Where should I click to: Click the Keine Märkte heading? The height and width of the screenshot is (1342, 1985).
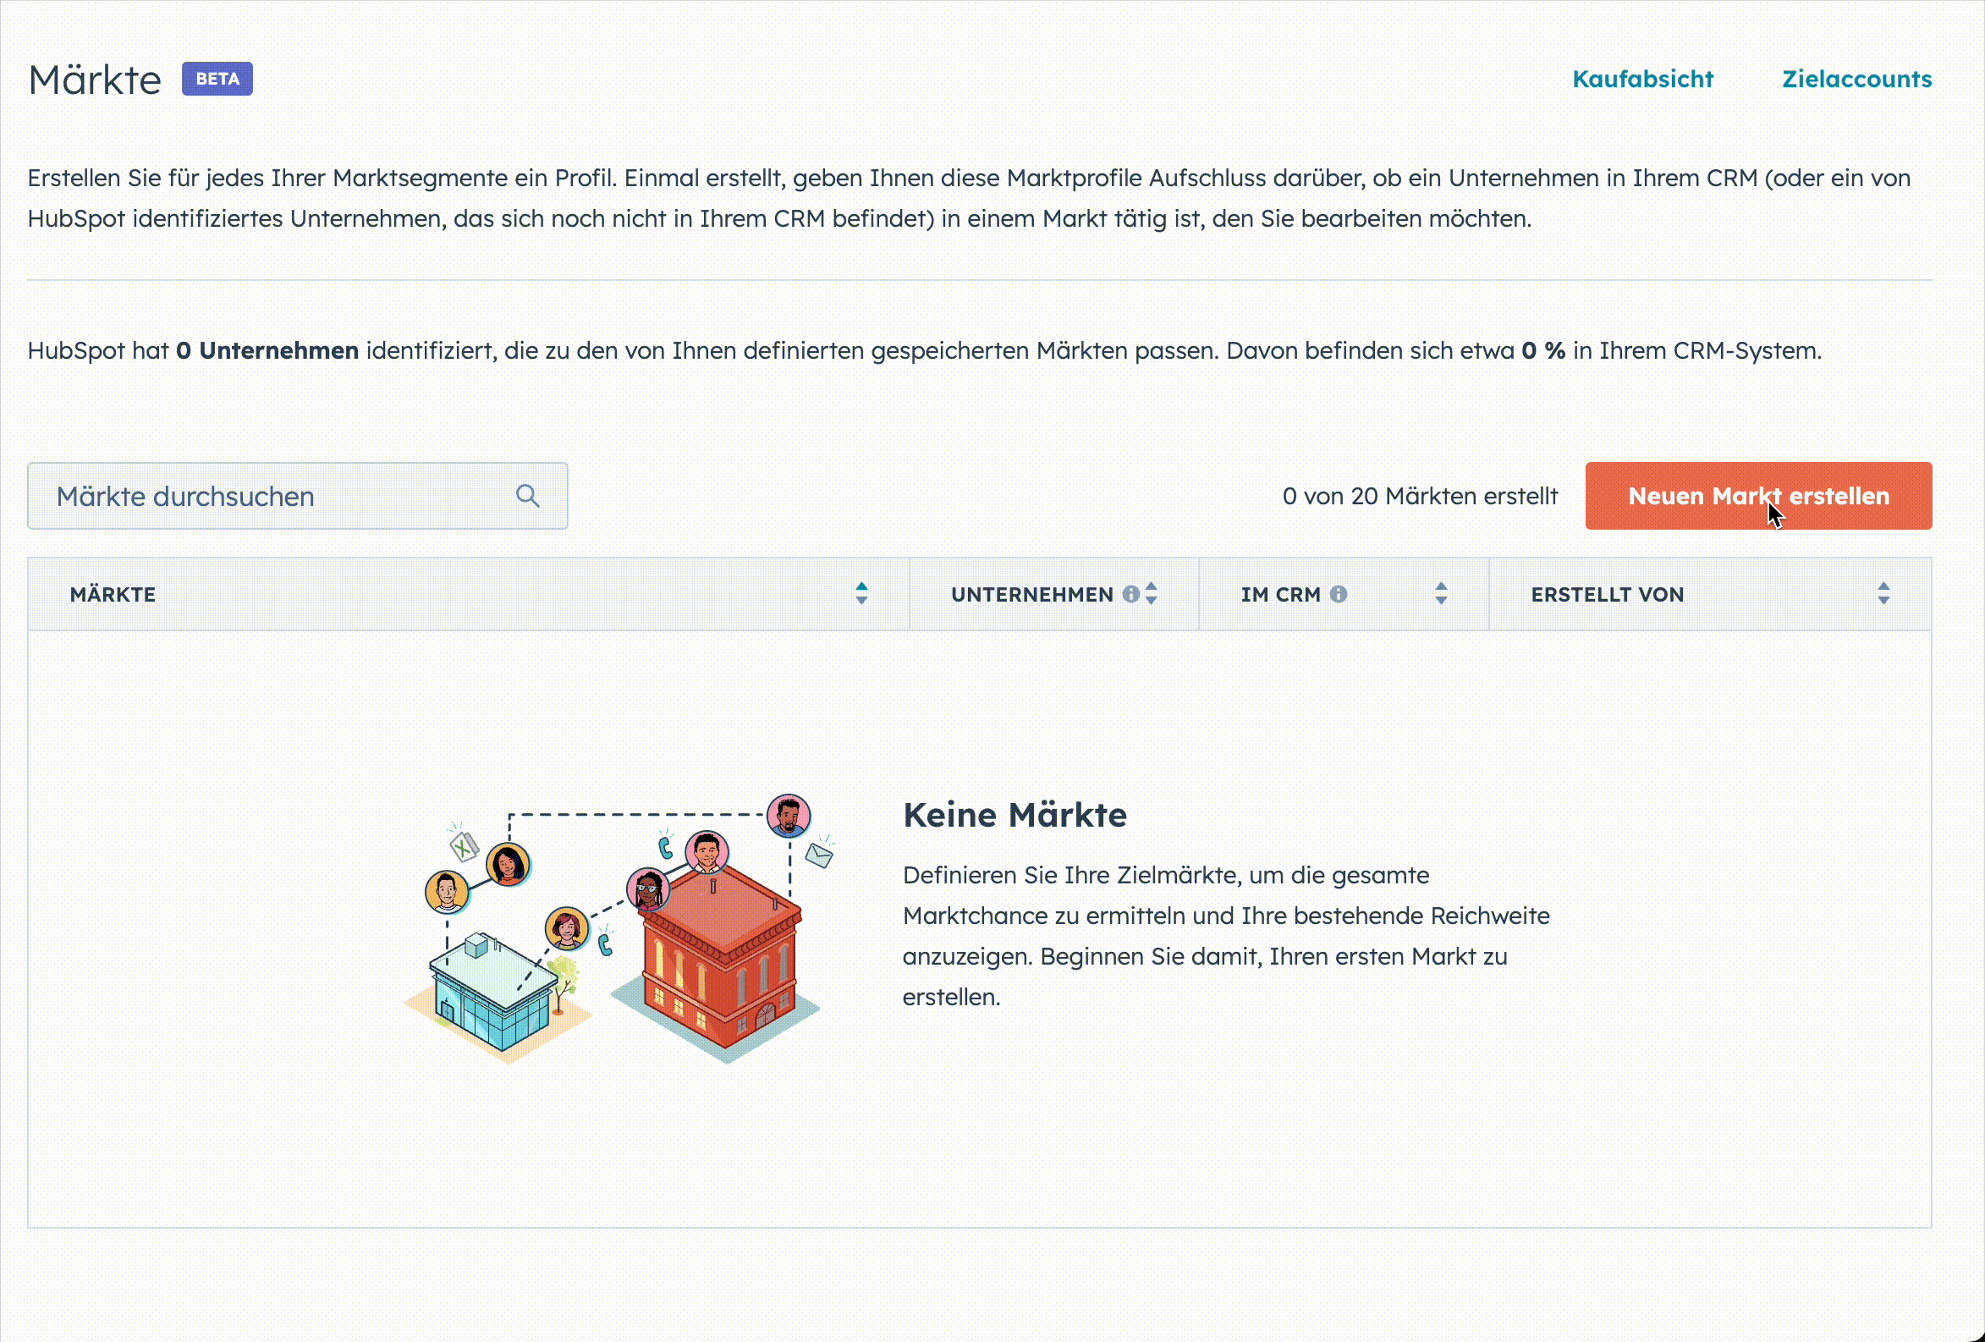coord(1014,815)
